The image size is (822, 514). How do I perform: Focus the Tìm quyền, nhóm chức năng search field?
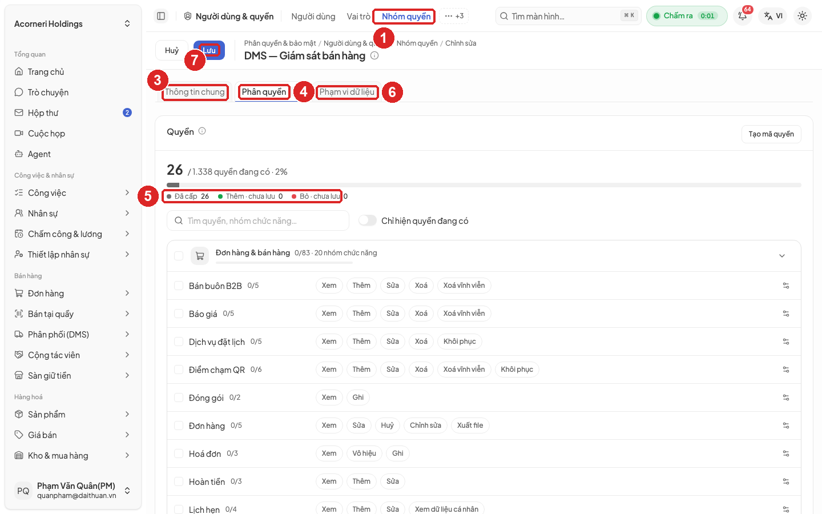click(x=258, y=220)
